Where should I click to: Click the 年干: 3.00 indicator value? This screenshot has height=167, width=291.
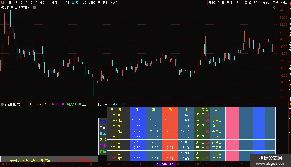[x=28, y=104]
